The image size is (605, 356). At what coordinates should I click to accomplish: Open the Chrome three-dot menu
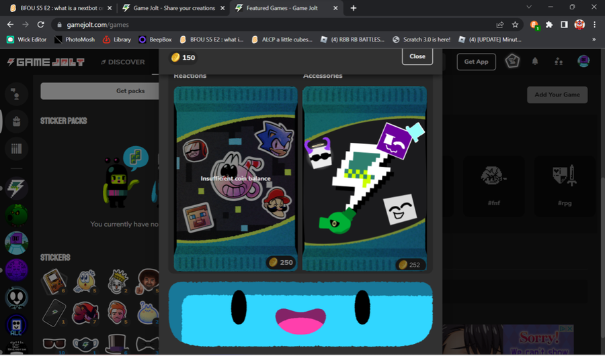pos(595,25)
